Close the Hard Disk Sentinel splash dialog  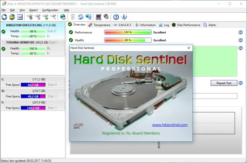click(x=189, y=48)
